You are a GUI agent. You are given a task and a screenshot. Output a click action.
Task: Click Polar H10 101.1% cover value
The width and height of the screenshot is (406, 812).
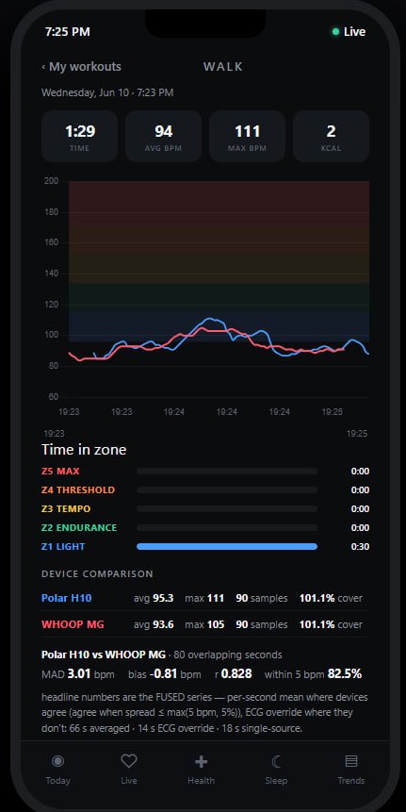pos(331,598)
